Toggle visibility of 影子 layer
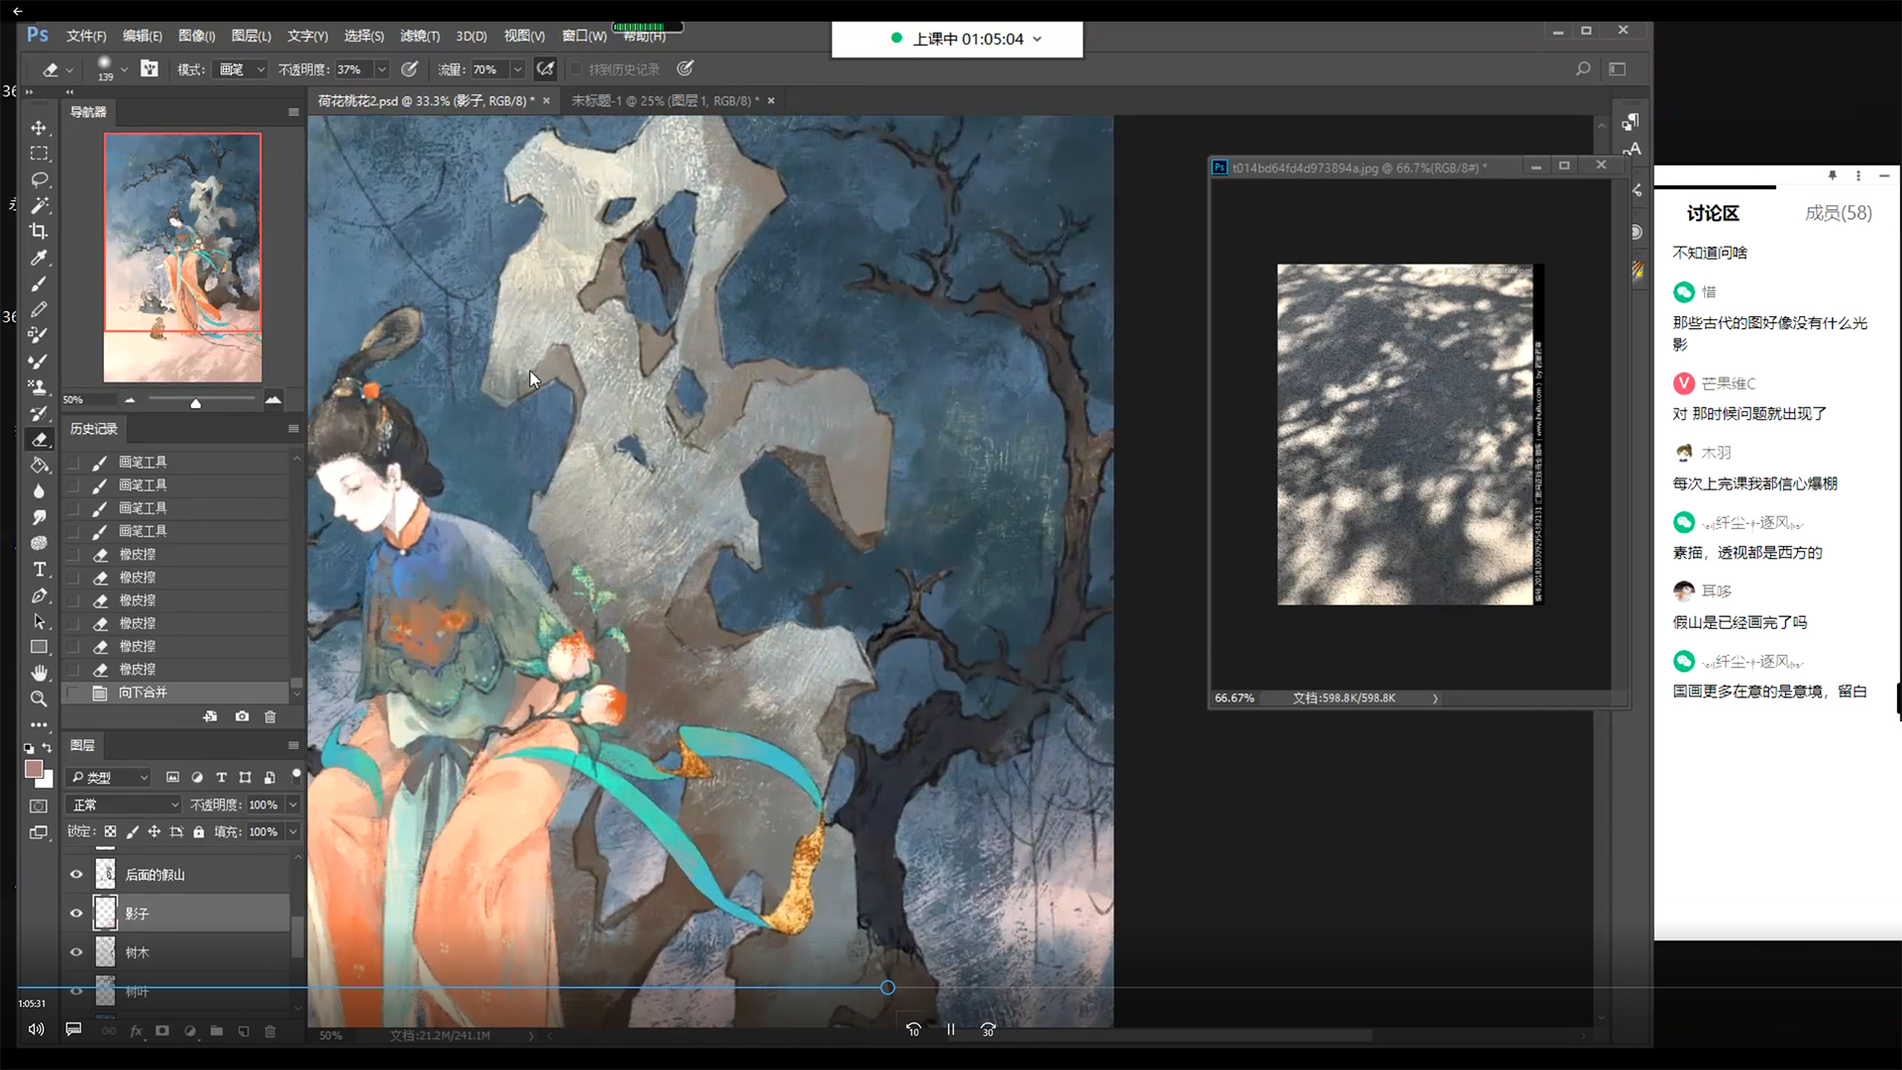The image size is (1902, 1070). [76, 913]
